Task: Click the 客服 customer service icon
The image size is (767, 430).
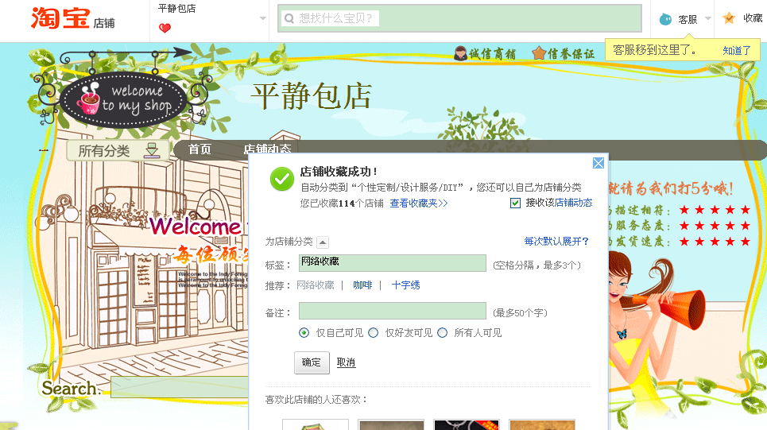Action: pos(665,19)
